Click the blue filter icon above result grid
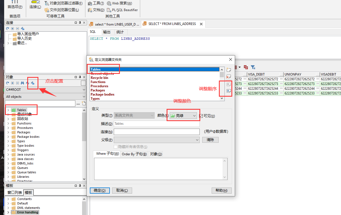Viewport: 341px width, 215px height. point(253,67)
